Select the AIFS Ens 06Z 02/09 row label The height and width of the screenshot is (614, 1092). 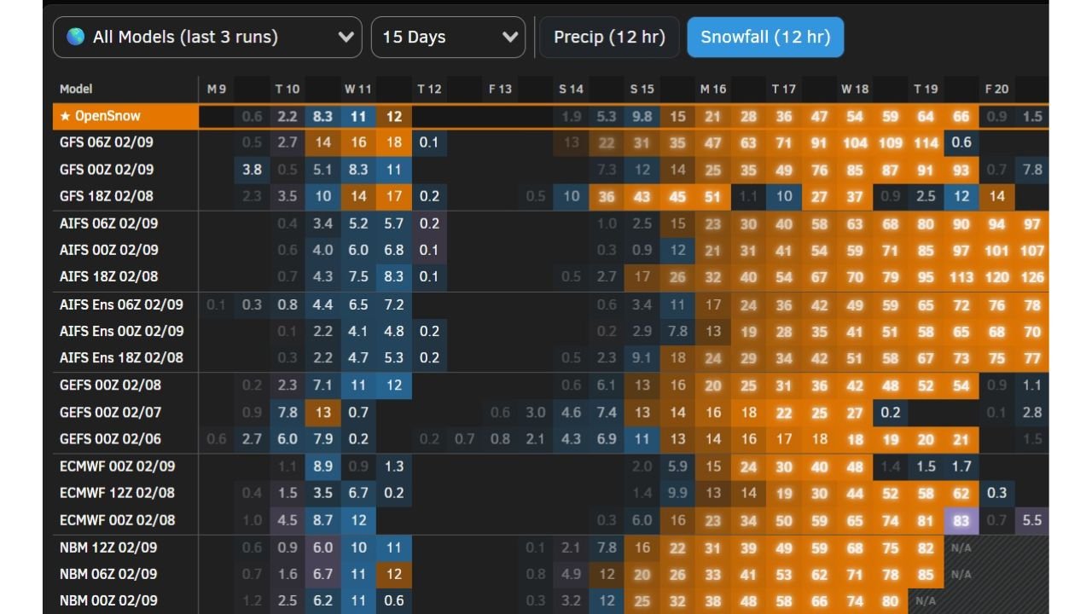[121, 304]
